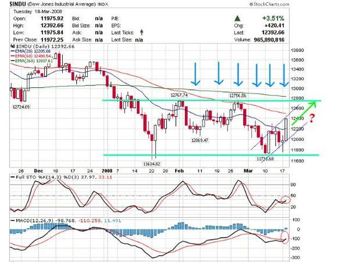Viewport: 349px width, 262px height.
Task: Click the 12724.09 price annotation
Action: pos(21,107)
